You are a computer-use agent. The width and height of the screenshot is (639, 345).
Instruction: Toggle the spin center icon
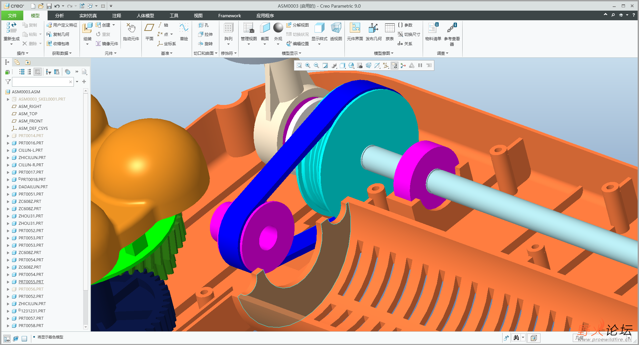coord(403,65)
